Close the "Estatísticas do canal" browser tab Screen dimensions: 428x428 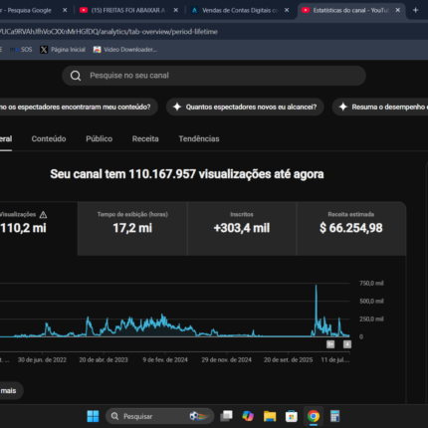(398, 10)
